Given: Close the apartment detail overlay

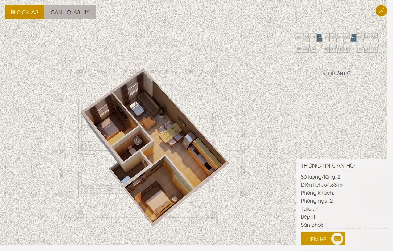Looking at the screenshot, I should [381, 11].
